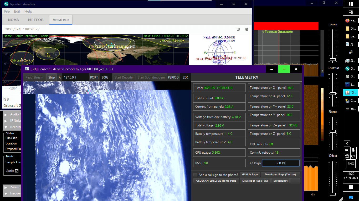This screenshot has width=359, height=201.
Task: Open the GitHub Page button in the decoder
Action: 250,174
